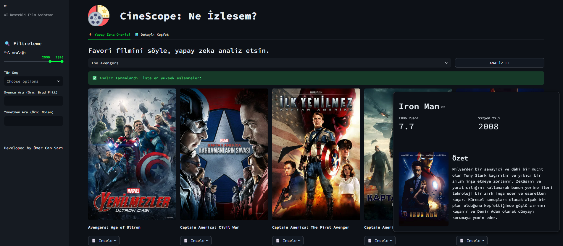Click the 'Captain America: The First Avenger' title text

click(x=311, y=227)
